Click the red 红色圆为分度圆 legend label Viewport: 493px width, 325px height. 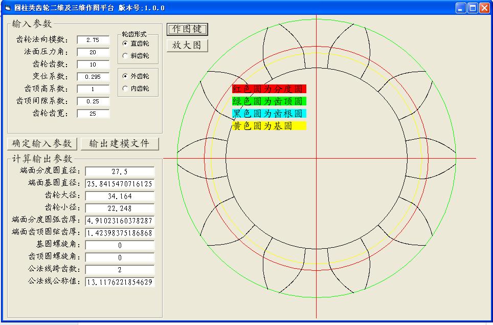click(269, 89)
